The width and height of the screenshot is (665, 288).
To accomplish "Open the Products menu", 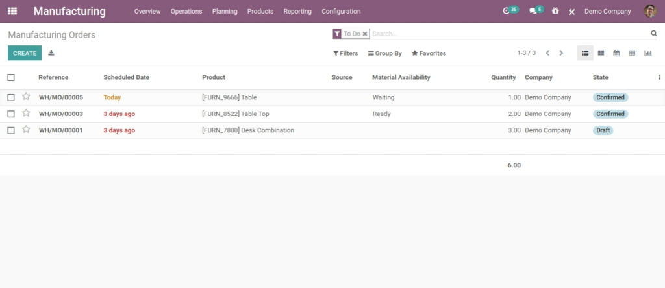I will [260, 12].
